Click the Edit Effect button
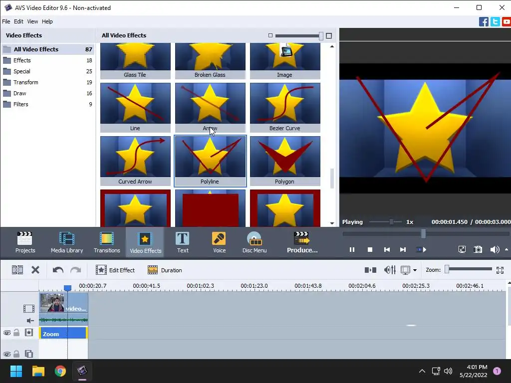This screenshot has height=383, width=511. (x=115, y=270)
